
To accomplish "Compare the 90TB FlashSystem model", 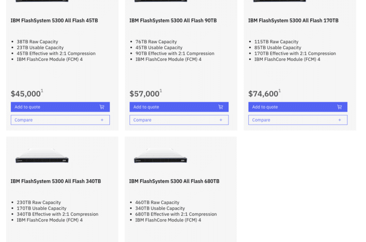I will (x=179, y=120).
